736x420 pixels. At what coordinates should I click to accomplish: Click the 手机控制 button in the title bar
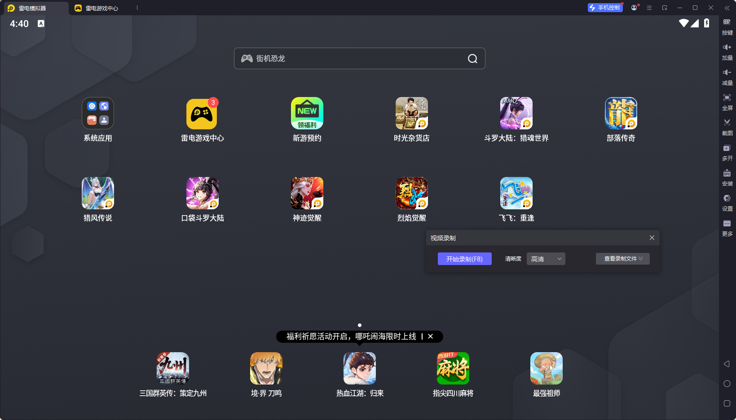click(605, 8)
